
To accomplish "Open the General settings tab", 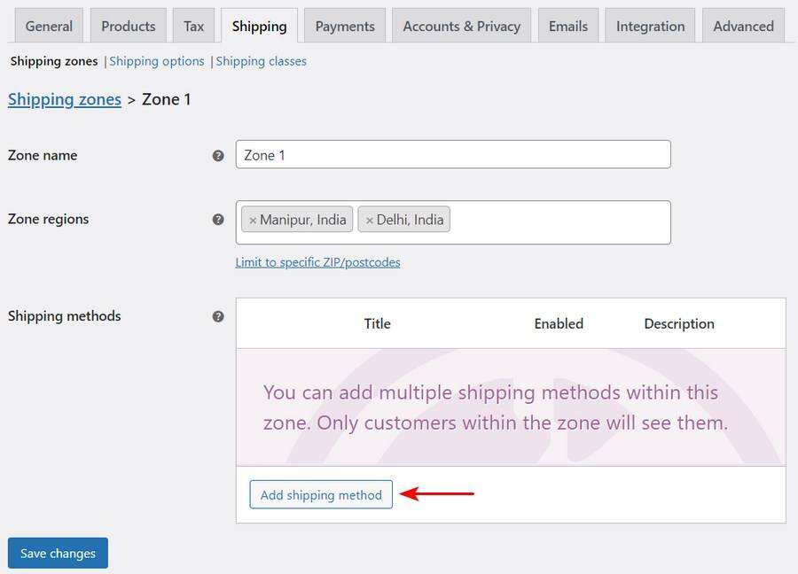I will [49, 26].
